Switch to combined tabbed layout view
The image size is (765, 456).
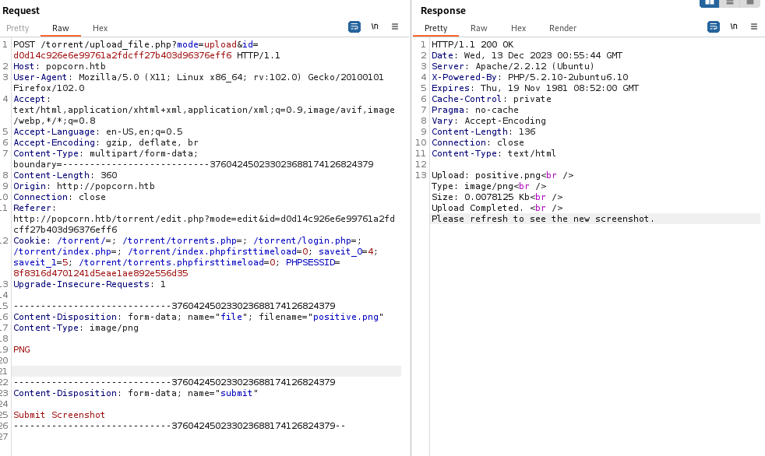point(749,2)
